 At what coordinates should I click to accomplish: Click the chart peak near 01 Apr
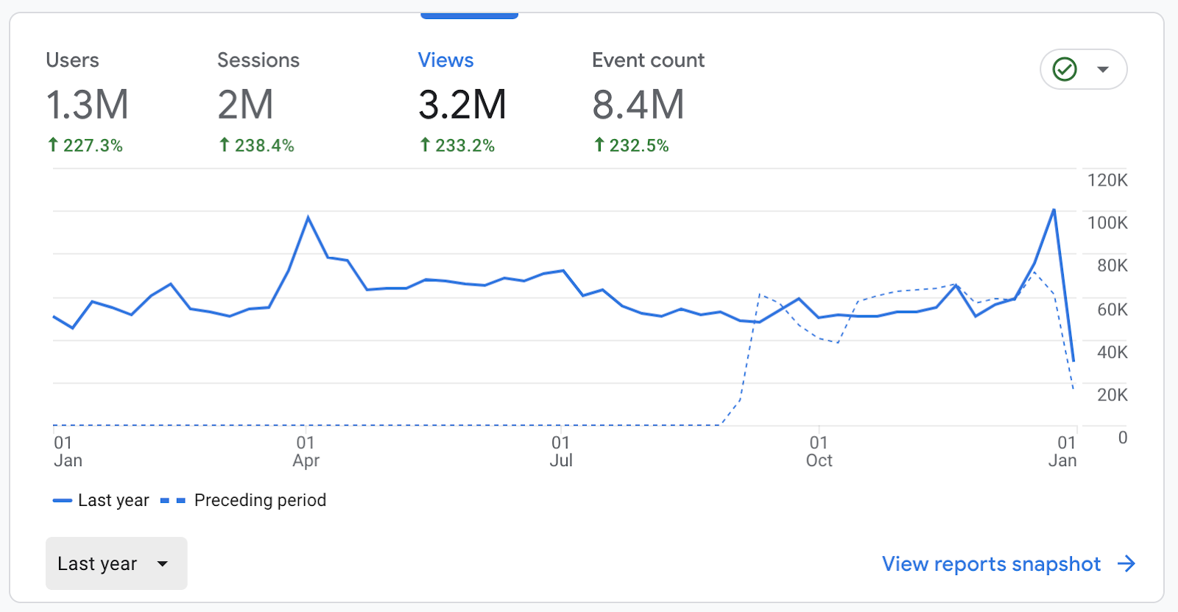pyautogui.click(x=308, y=217)
